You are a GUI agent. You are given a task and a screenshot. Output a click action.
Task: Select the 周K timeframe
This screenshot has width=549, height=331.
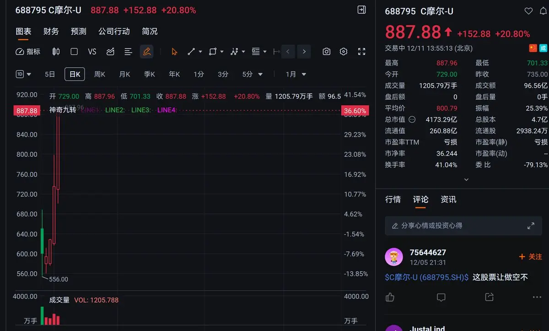tap(99, 74)
